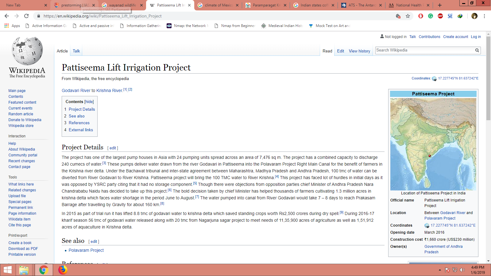Viewport: 491px width, 276px height.
Task: Click the volume speaker icon in the tray
Action: coord(462,270)
